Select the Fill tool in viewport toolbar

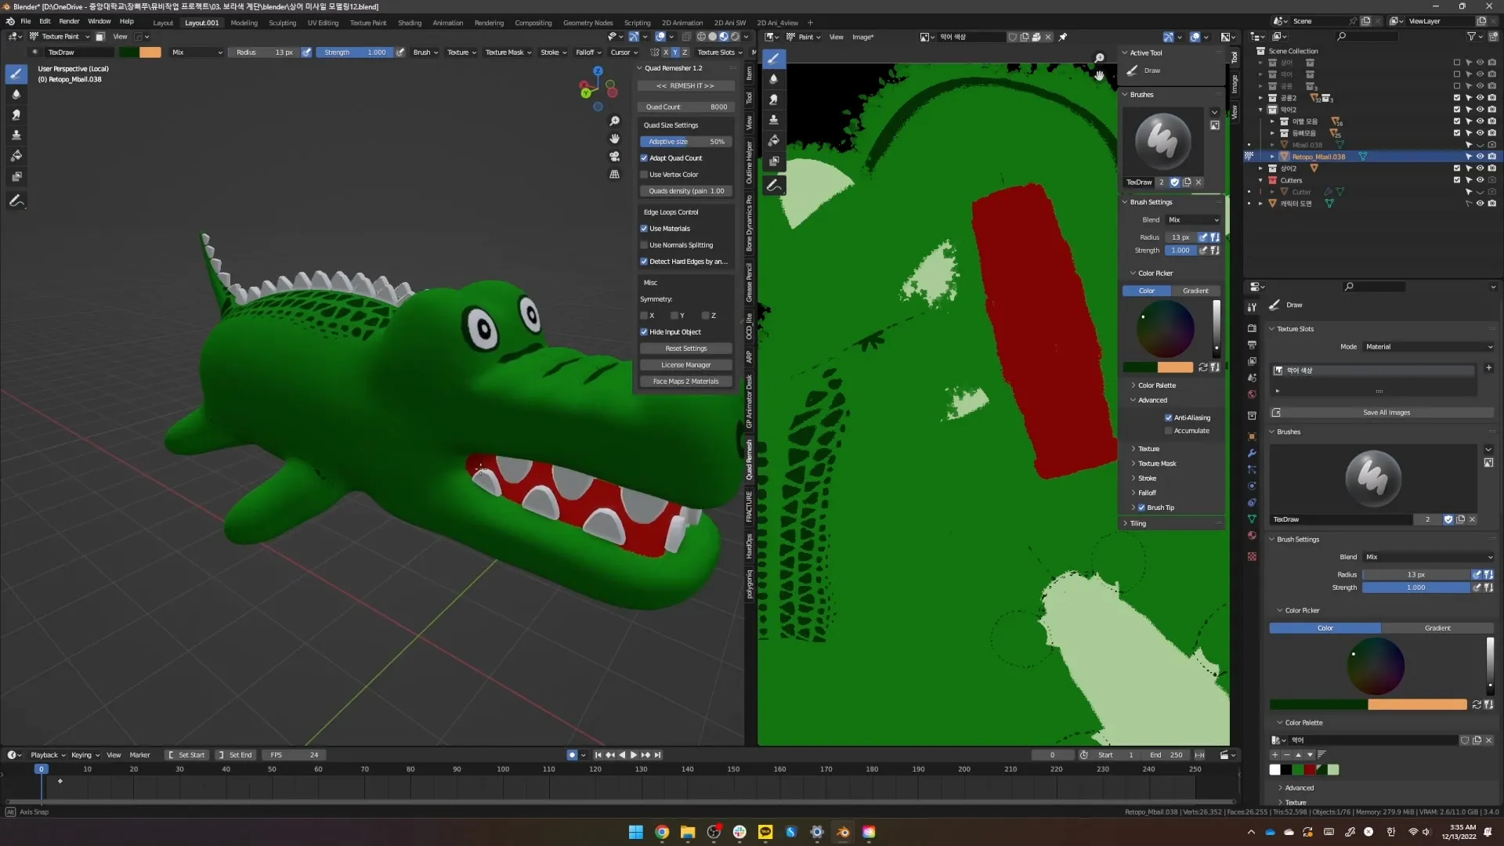(x=16, y=156)
